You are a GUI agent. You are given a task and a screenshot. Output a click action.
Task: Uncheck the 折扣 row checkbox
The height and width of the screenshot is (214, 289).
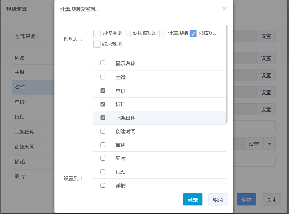coord(103,104)
